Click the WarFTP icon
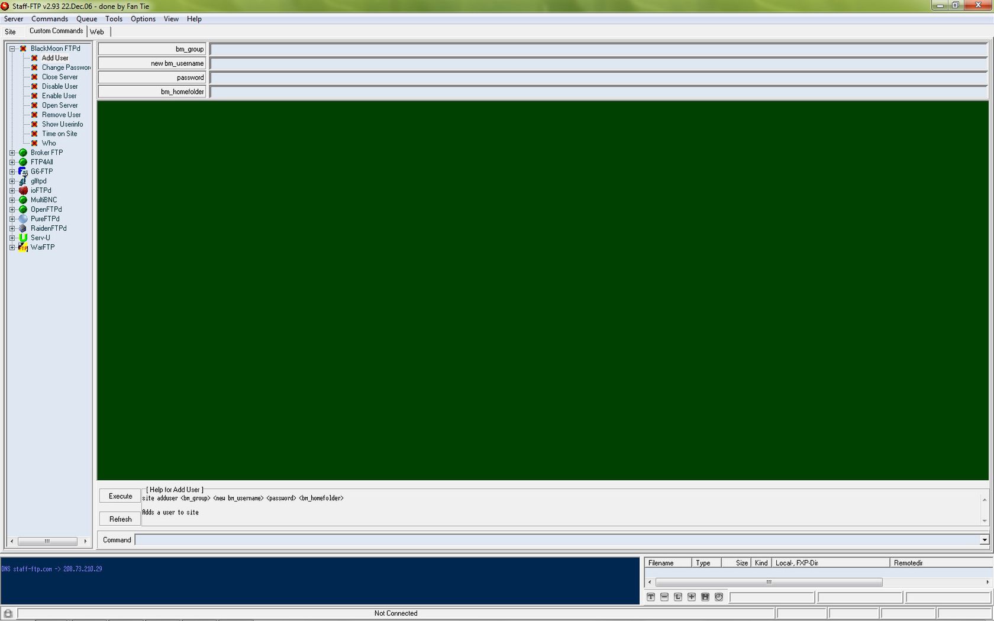 23,247
